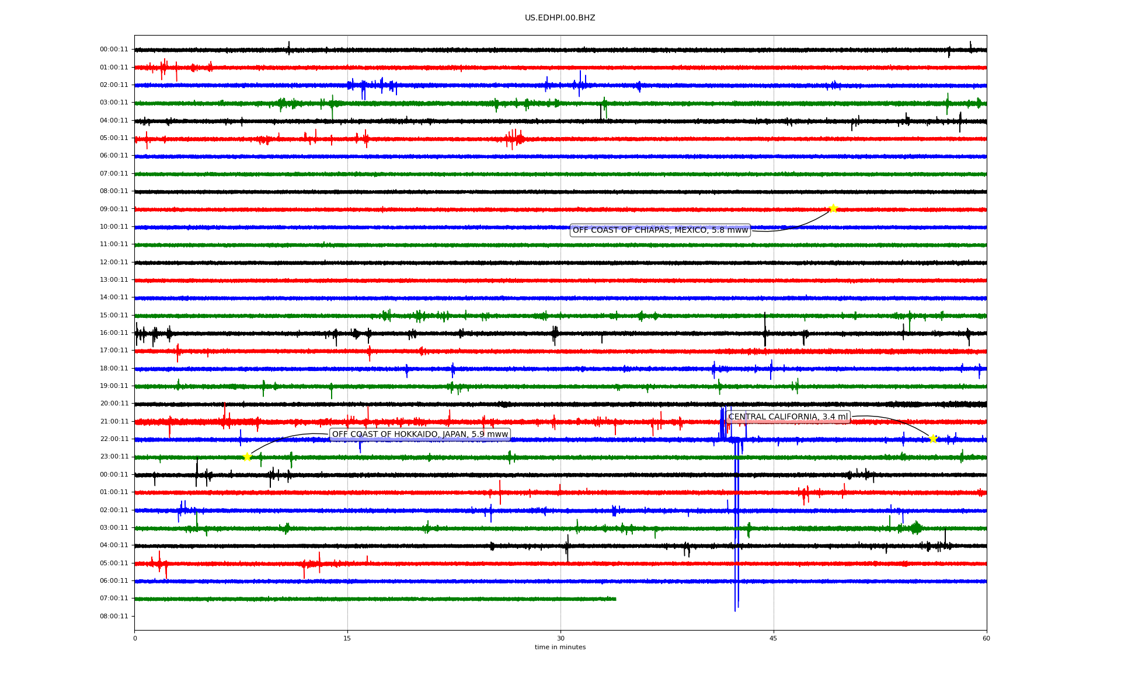
Task: Click the y-axis label 22:00:11
Action: (x=114, y=439)
